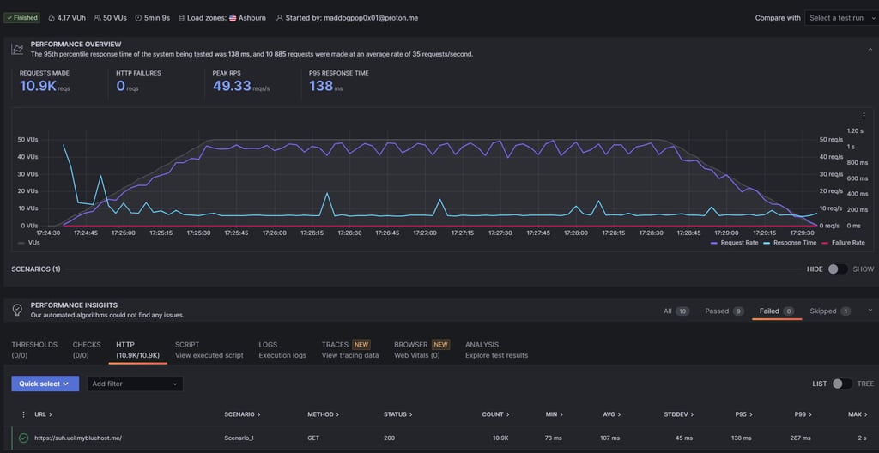Toggle the Request Rate legend series
The height and width of the screenshot is (453, 879).
point(735,243)
